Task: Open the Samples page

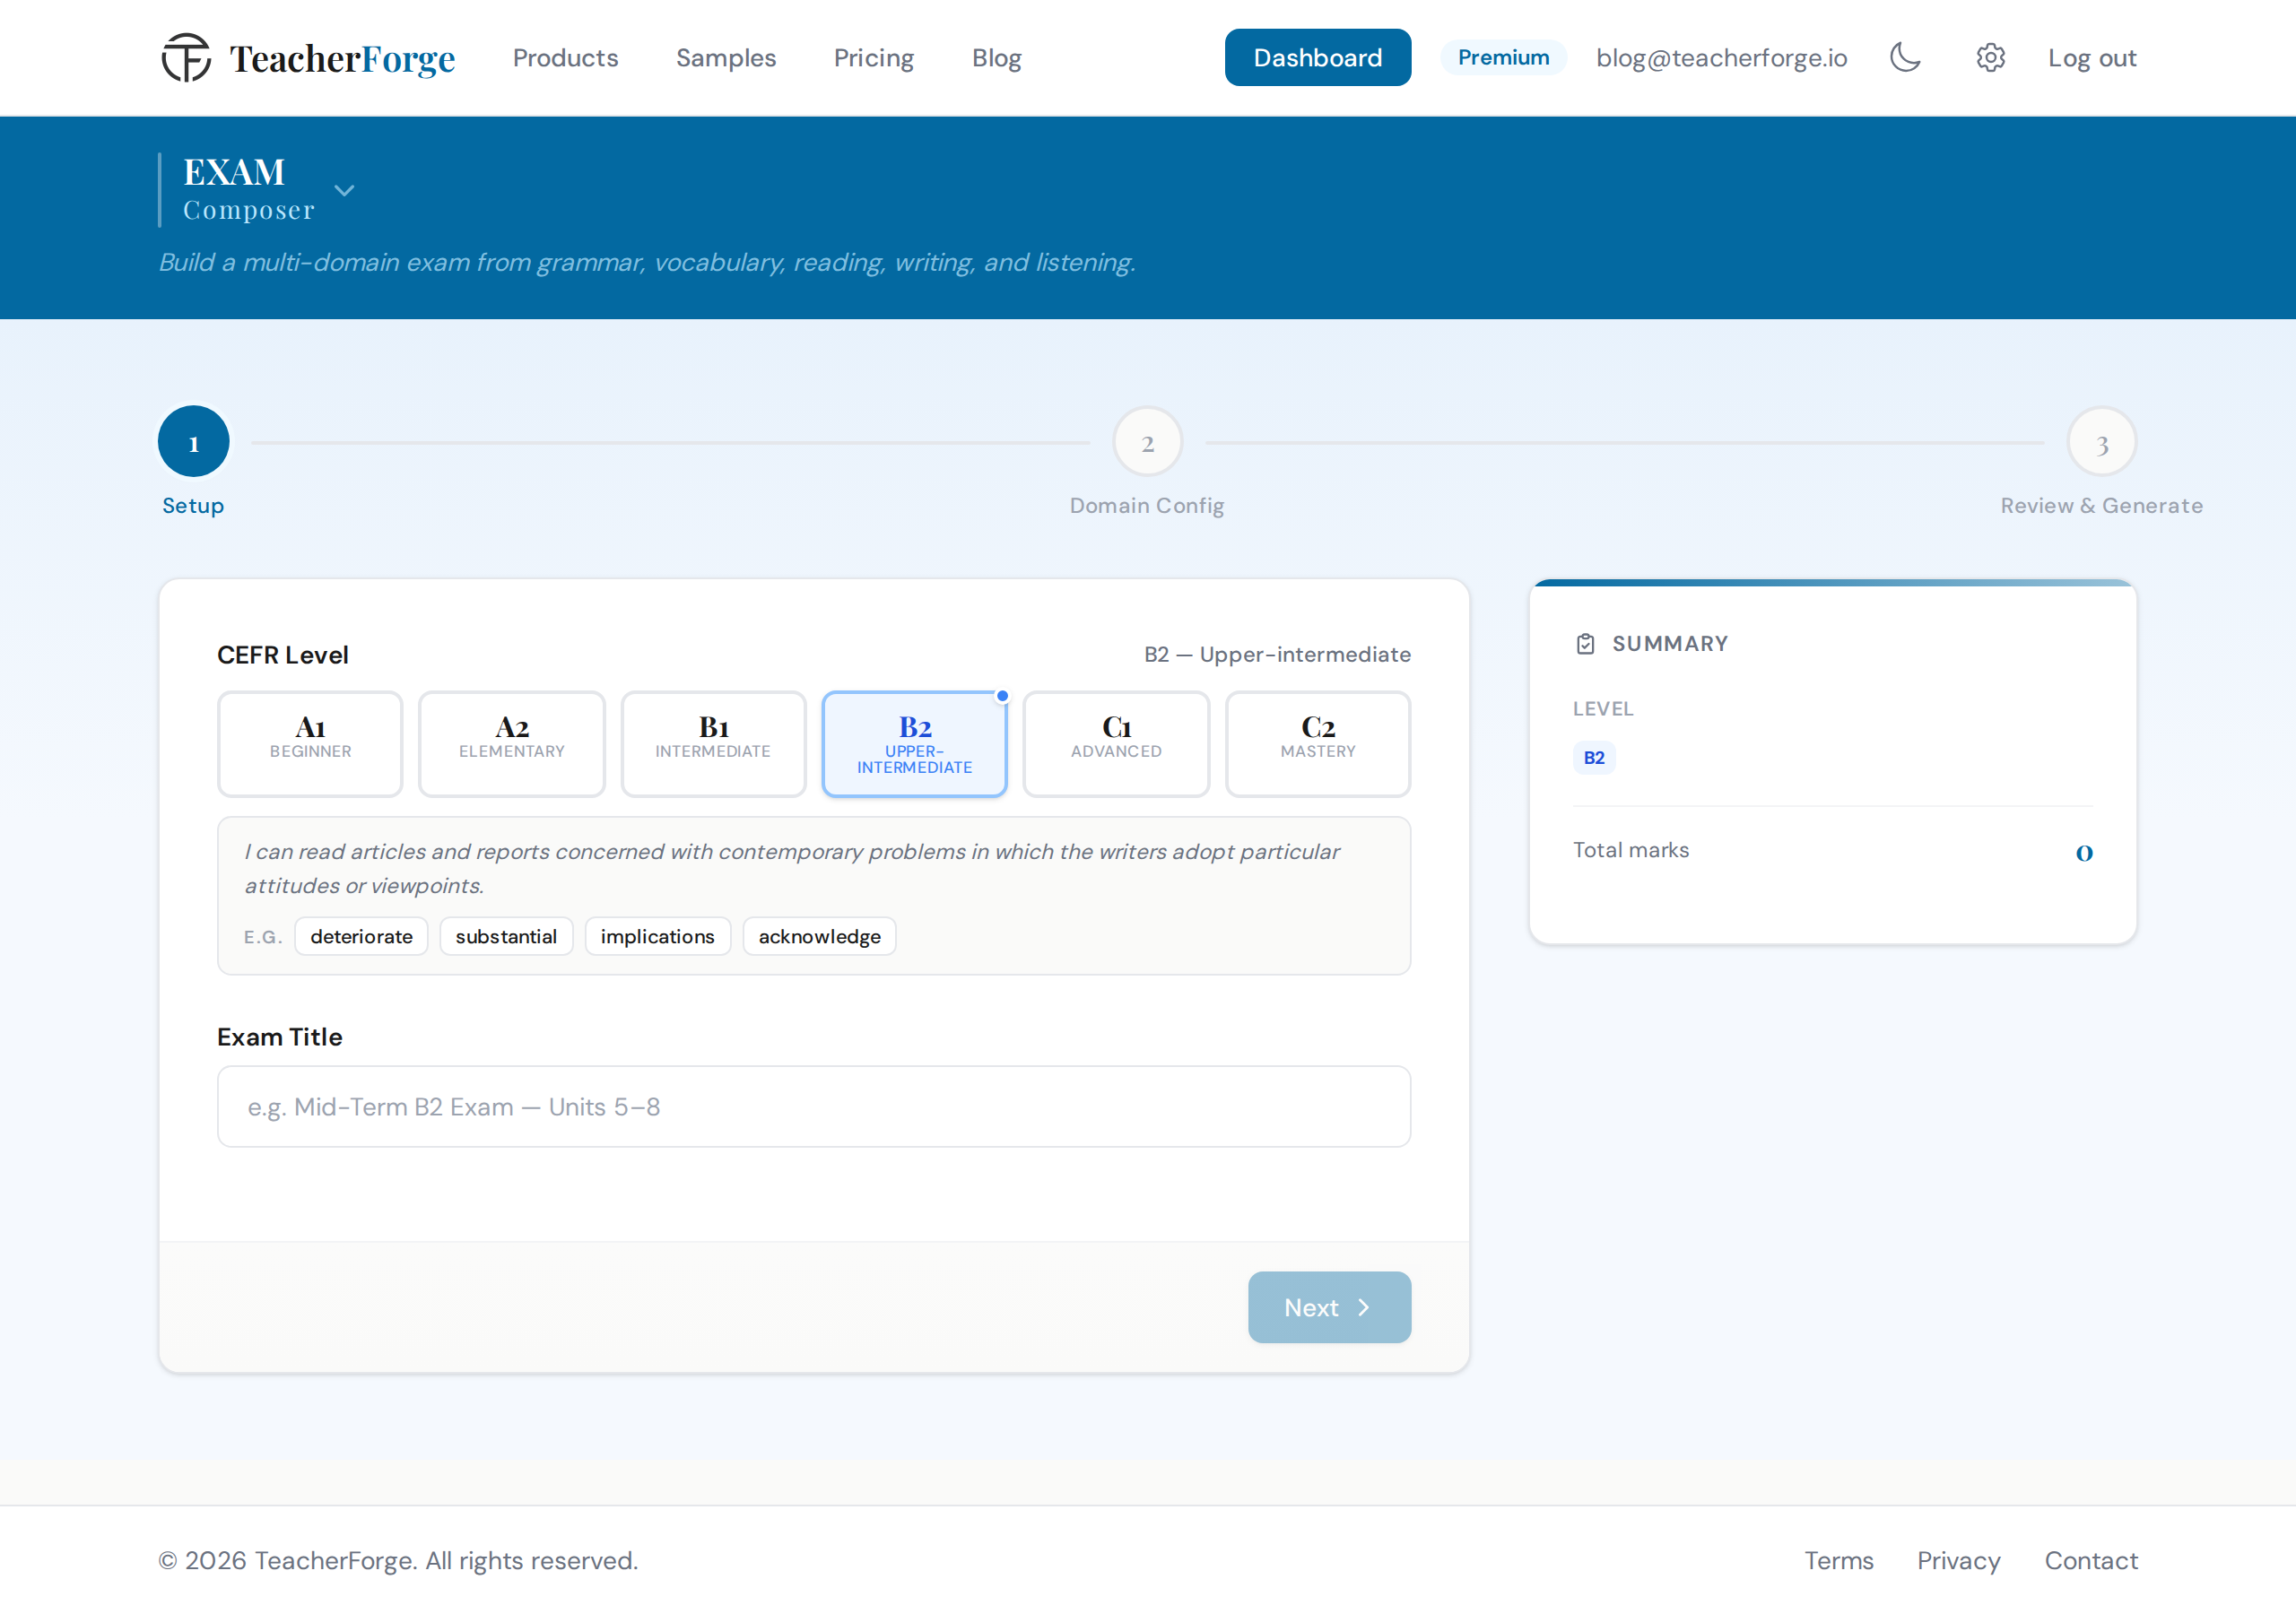Action: pos(726,58)
